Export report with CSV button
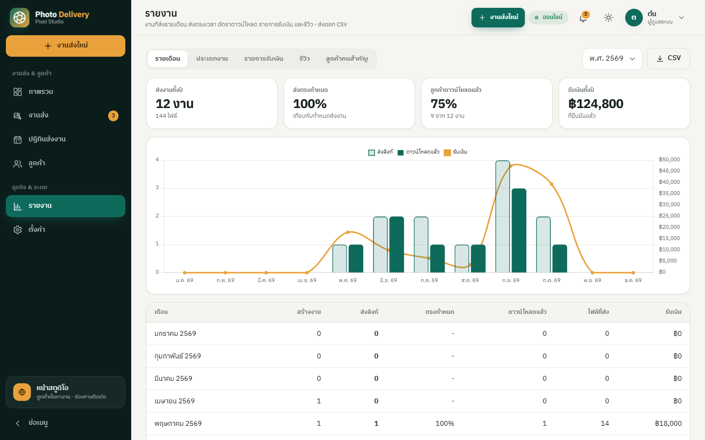705x440 pixels. pyautogui.click(x=668, y=58)
